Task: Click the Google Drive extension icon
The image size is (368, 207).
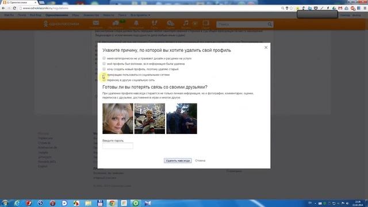Action: point(334,8)
